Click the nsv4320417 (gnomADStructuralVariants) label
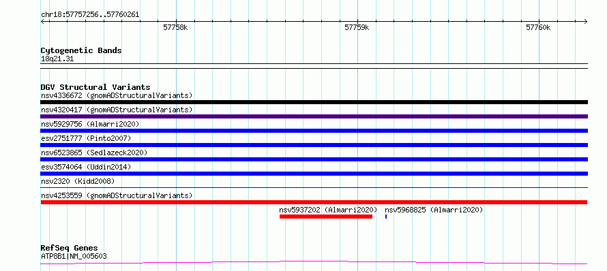 117,110
